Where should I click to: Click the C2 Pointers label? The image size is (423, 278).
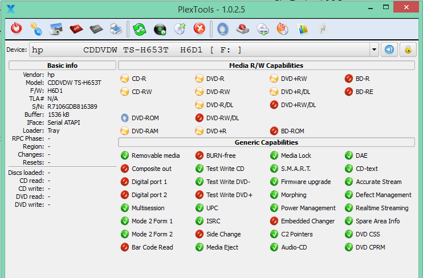(x=297, y=234)
